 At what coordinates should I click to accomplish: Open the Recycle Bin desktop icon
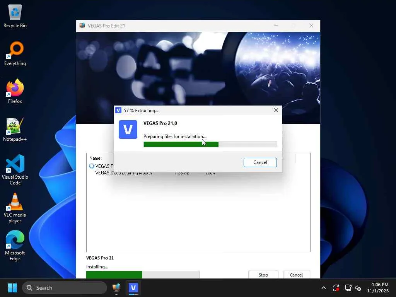[15, 16]
